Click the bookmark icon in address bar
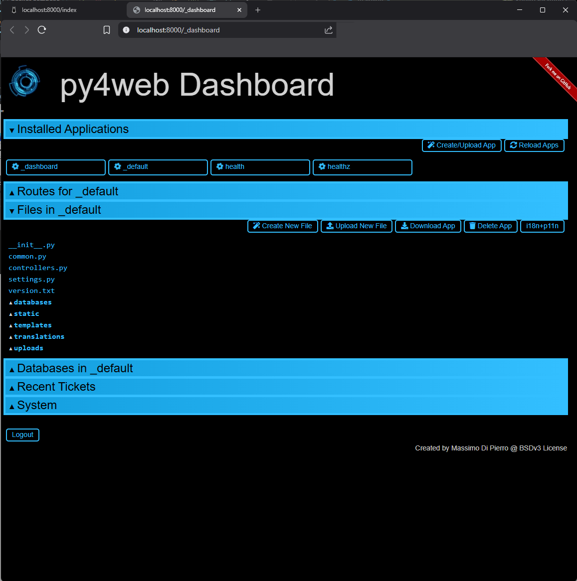 106,30
